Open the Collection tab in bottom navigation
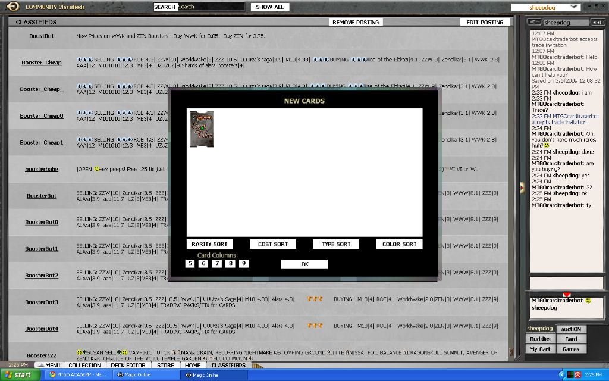609x381 pixels. click(x=84, y=365)
